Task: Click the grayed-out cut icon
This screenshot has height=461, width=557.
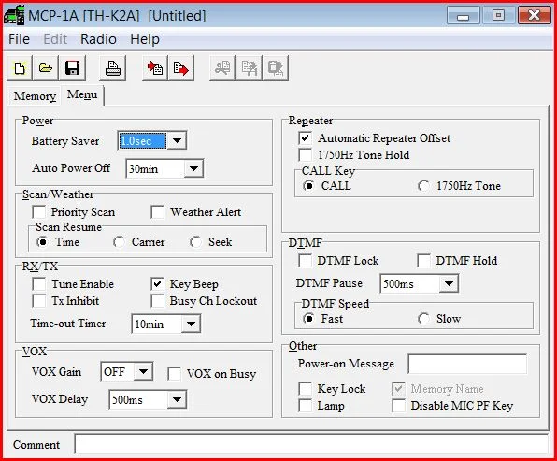Action: coord(222,68)
